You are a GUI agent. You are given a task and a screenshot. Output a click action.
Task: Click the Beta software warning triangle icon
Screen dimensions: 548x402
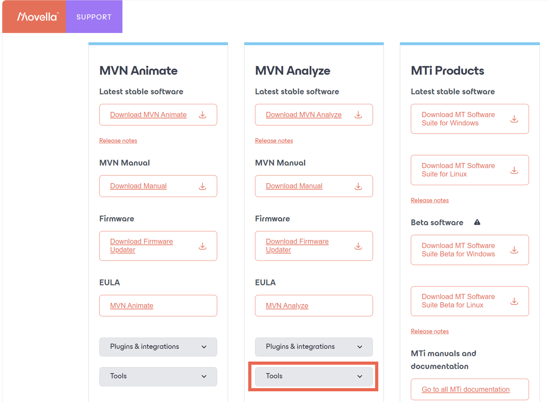[477, 222]
